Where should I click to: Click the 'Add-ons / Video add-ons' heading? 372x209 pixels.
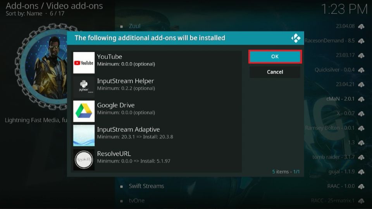54,6
